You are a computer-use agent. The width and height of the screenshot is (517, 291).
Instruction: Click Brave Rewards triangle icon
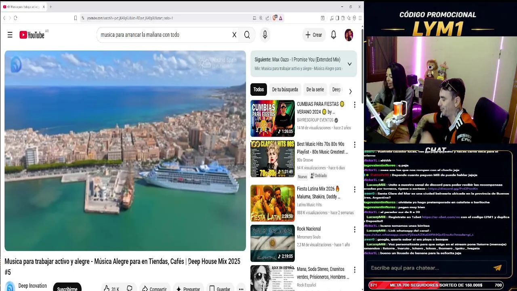tap(280, 18)
